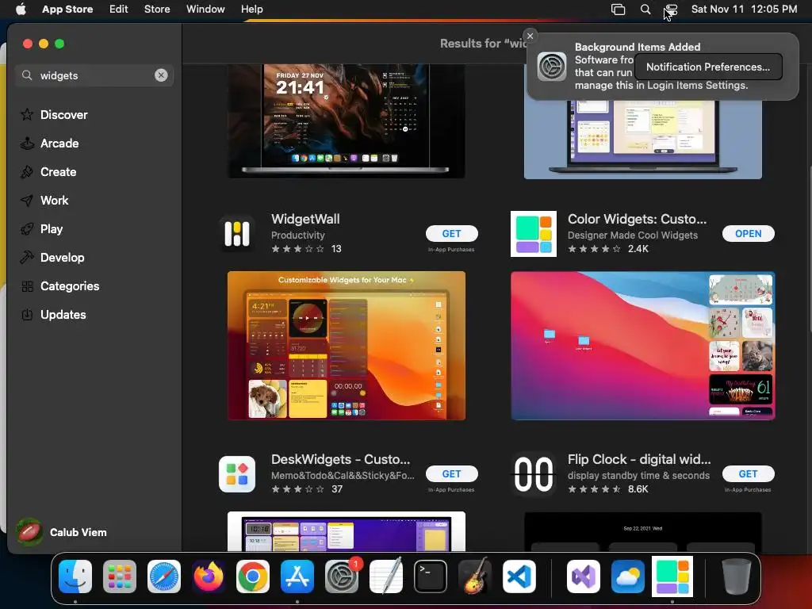Open the Window menu
The width and height of the screenshot is (812, 609).
point(205,9)
